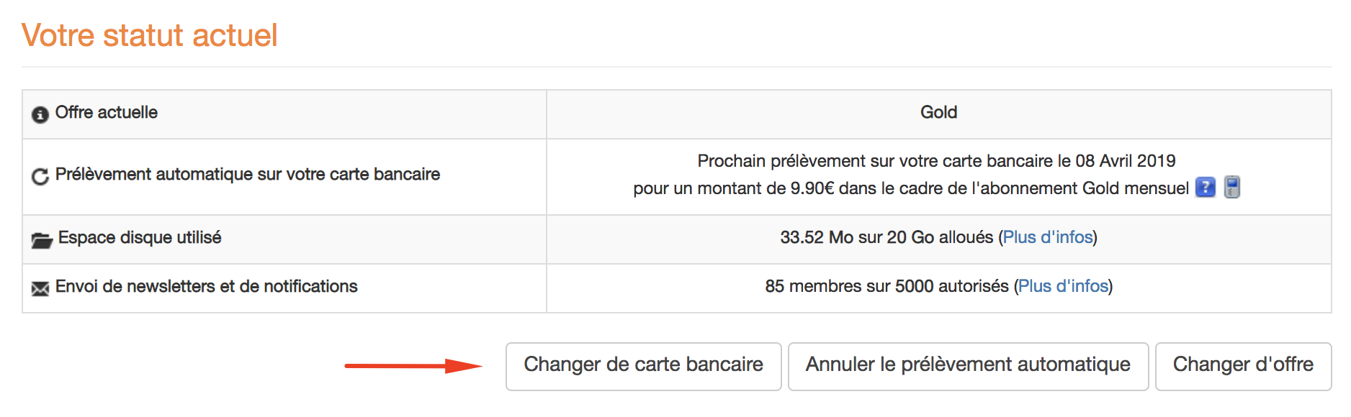The image size is (1351, 417).
Task: Click the Espace disque utilisé label
Action: point(140,237)
